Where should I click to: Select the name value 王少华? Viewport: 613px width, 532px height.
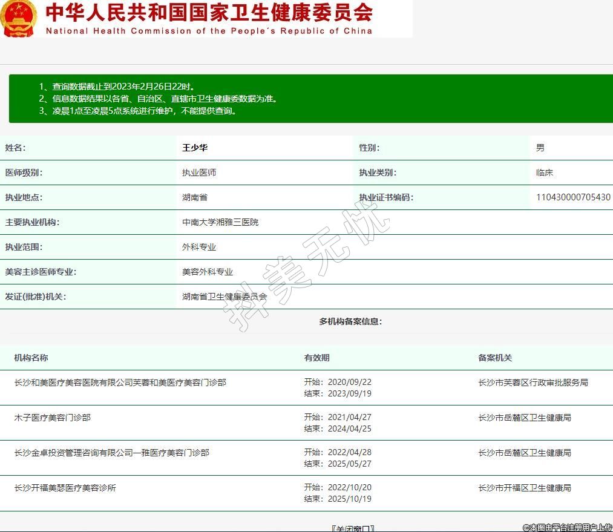(x=195, y=148)
